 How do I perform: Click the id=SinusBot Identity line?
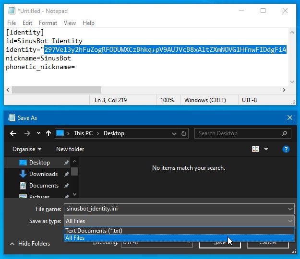(x=44, y=41)
